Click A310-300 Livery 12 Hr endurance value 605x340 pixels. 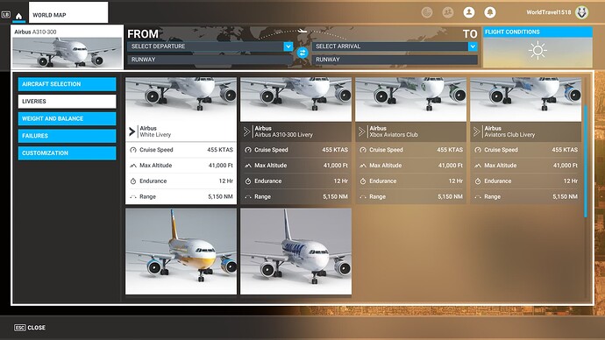341,181
